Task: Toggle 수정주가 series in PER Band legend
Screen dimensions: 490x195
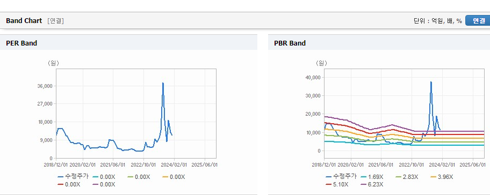Action: click(x=73, y=176)
